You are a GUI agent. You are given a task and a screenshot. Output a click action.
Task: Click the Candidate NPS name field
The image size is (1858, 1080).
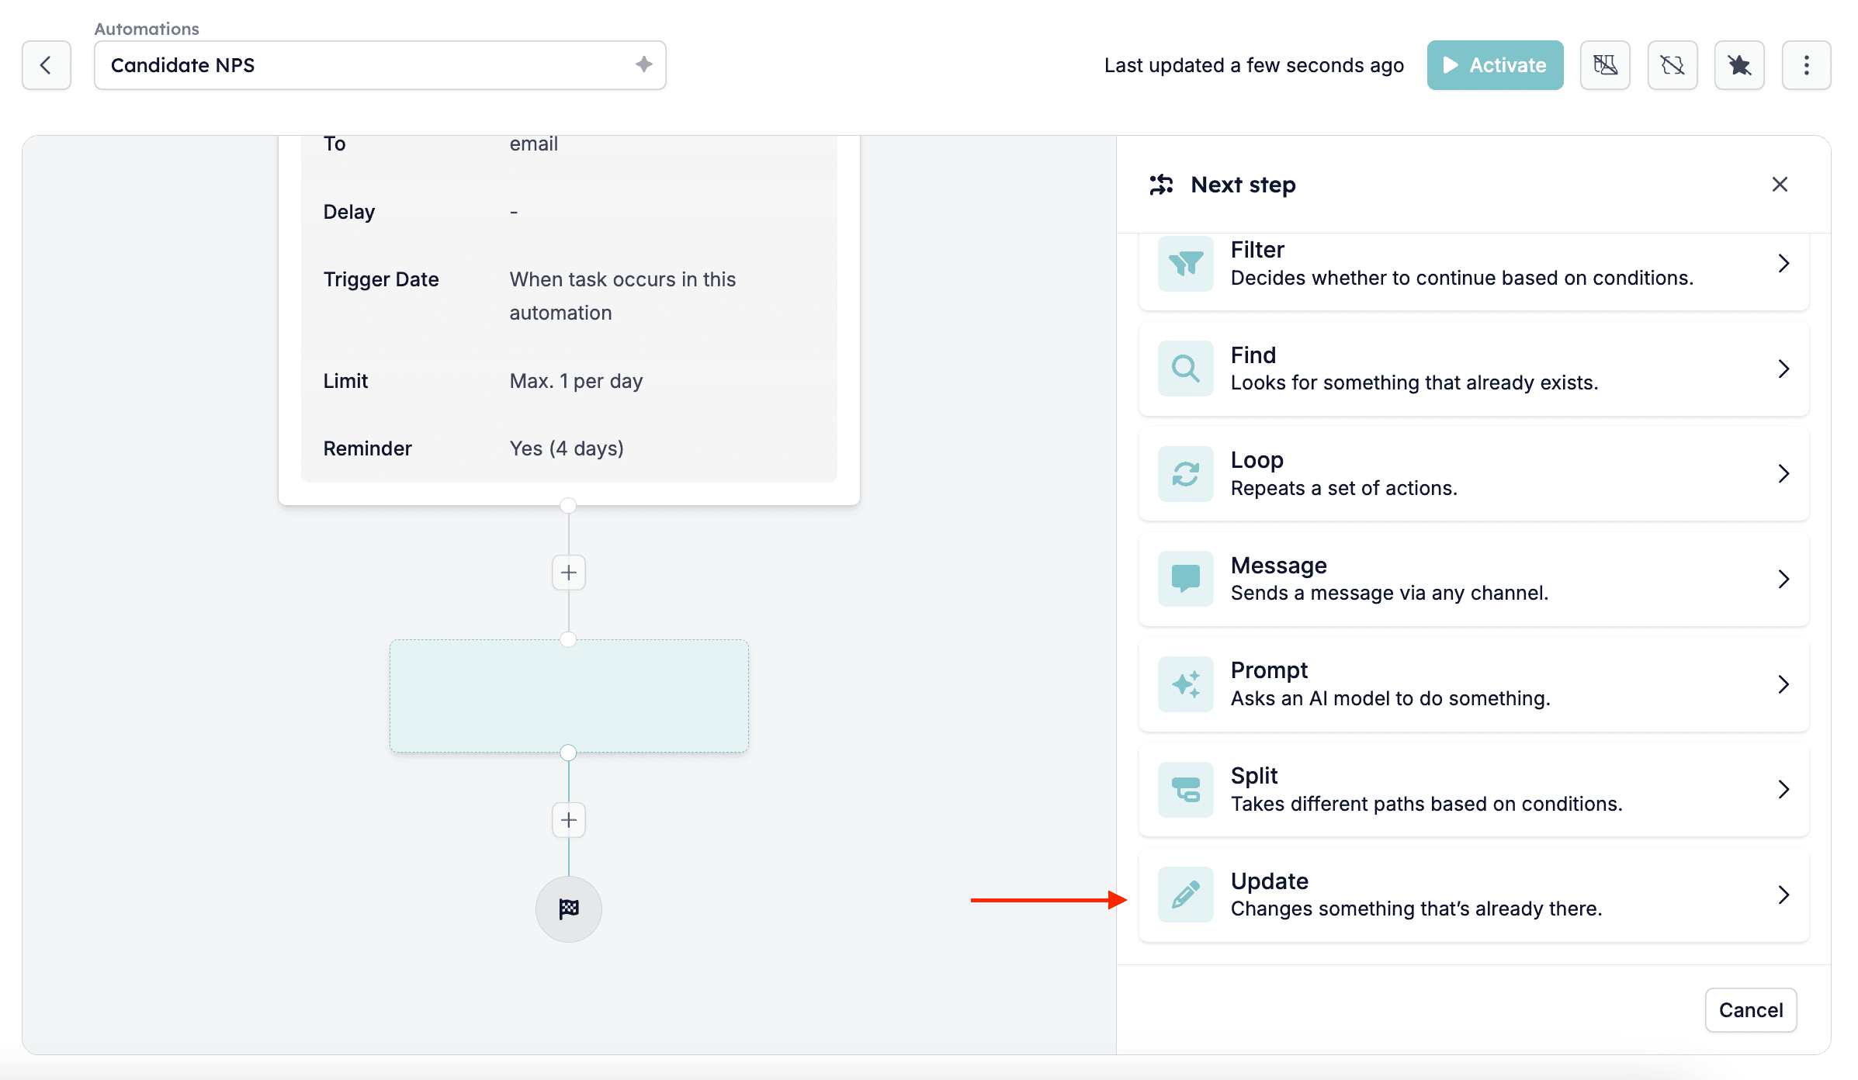point(380,65)
